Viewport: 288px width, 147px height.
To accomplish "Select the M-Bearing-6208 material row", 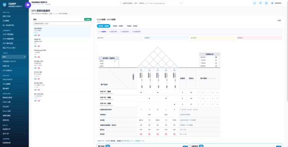I will [x=62, y=54].
